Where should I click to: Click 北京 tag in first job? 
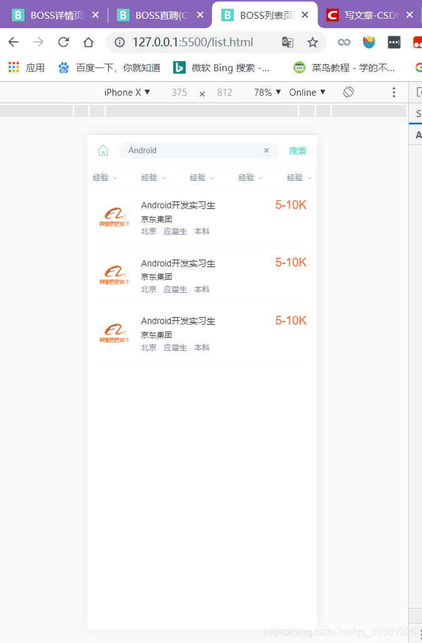[x=149, y=231]
